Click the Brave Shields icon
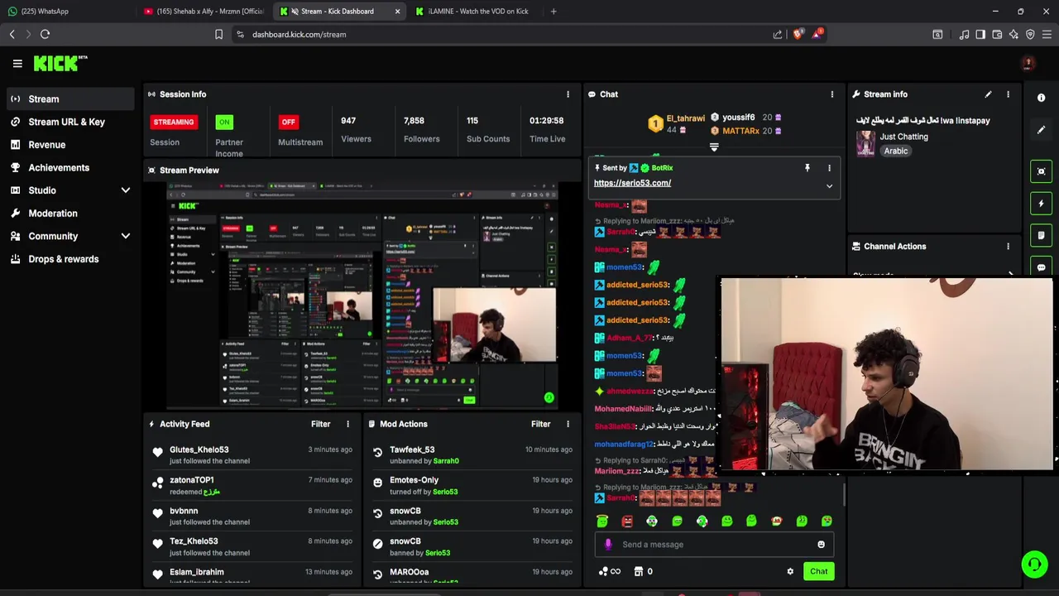Screen dimensions: 1059x596 [797, 34]
